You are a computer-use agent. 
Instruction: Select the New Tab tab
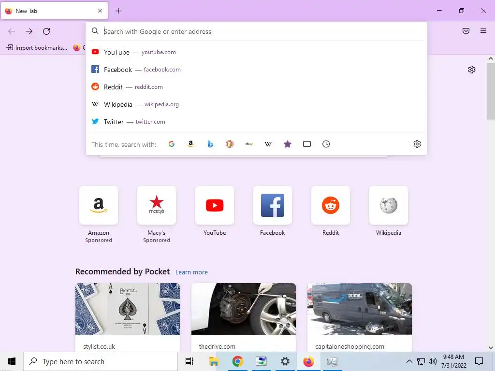pyautogui.click(x=54, y=11)
